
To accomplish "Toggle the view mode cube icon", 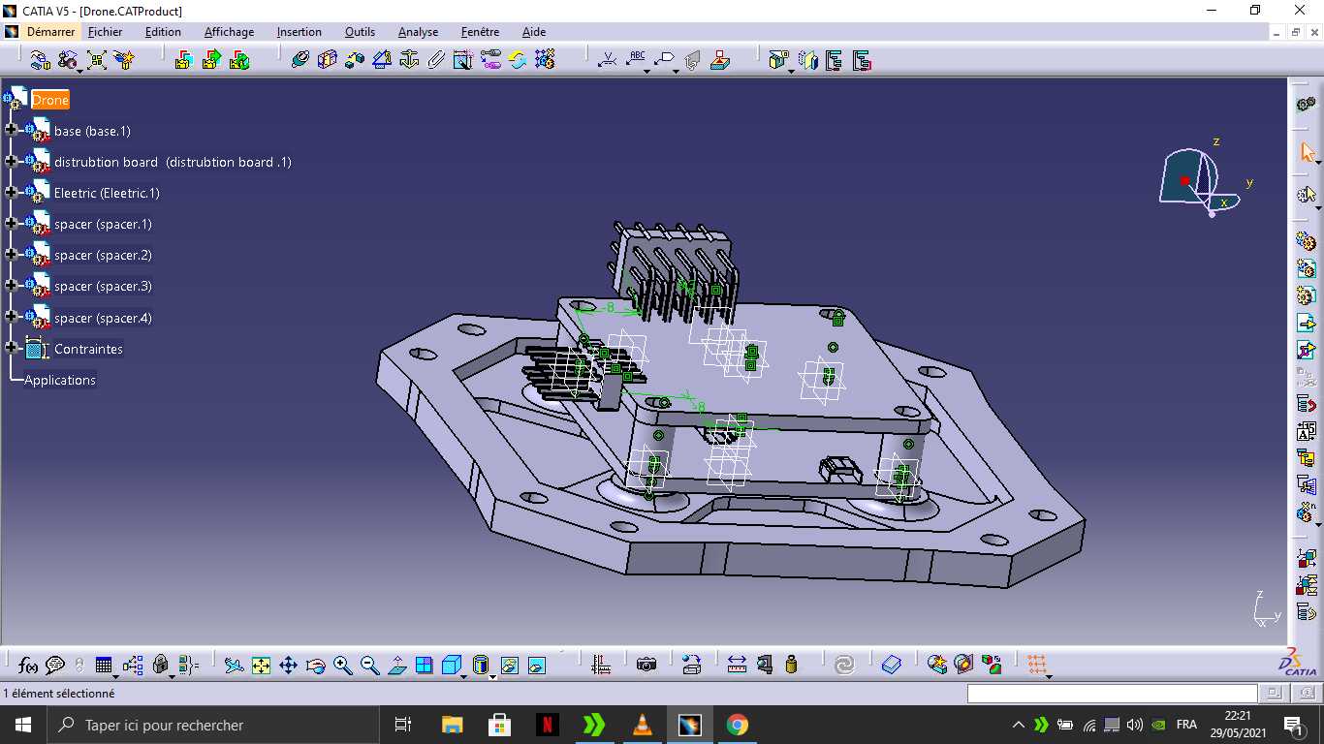I will (x=451, y=666).
